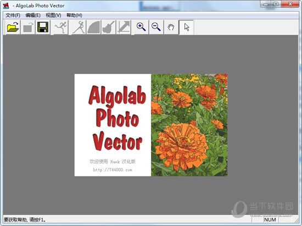This screenshot has width=302, height=226.
Task: Select the zoom out magnifier
Action: [x=156, y=27]
